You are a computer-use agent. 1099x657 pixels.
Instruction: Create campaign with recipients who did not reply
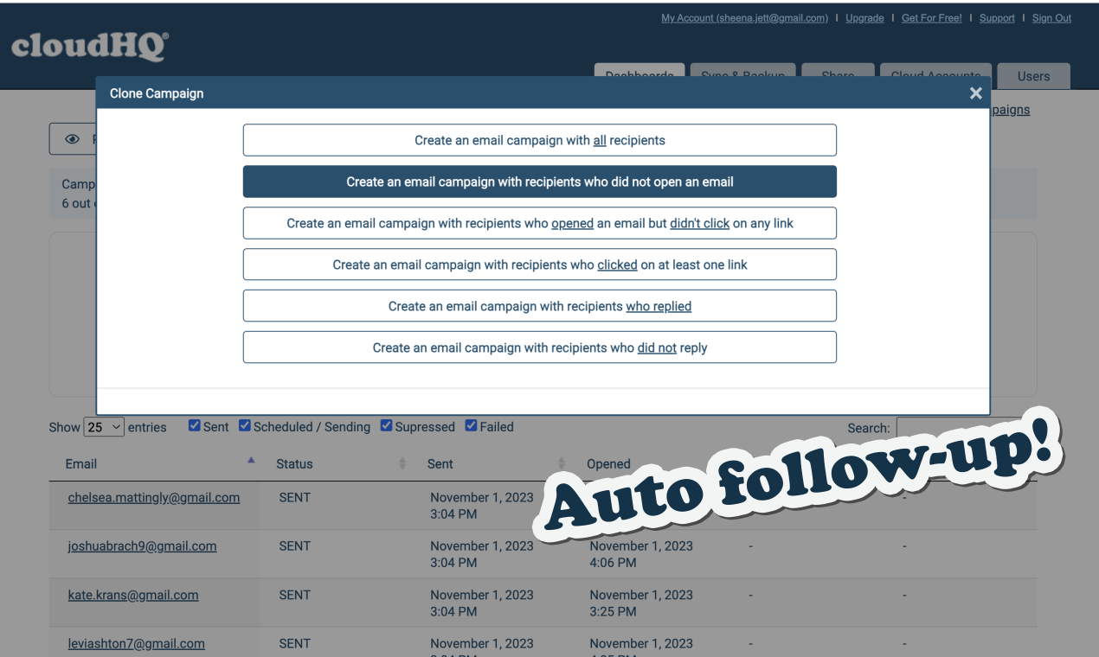tap(539, 348)
